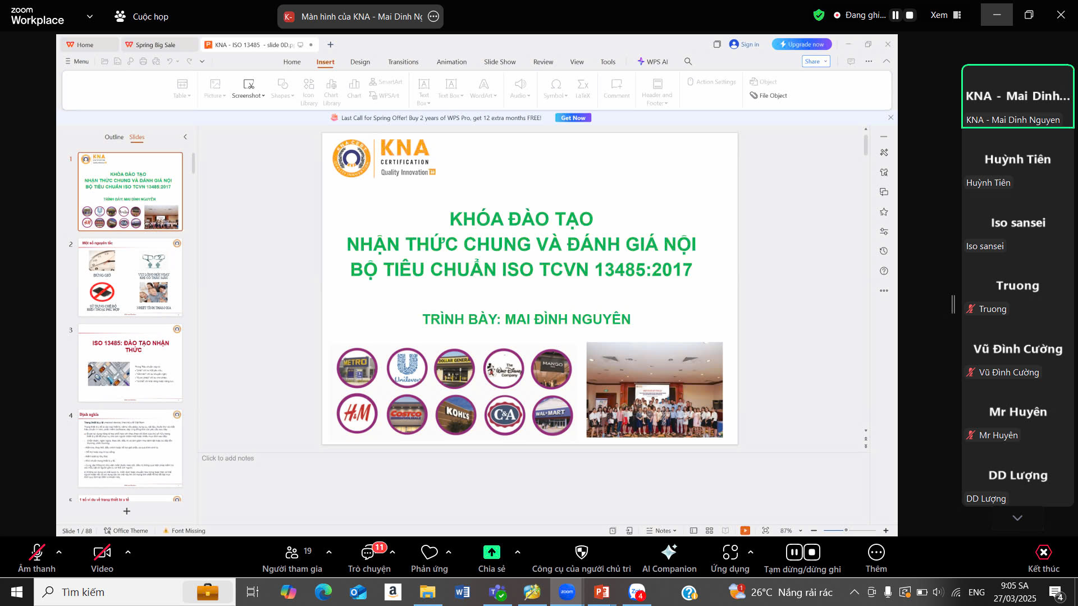1078x606 pixels.
Task: Click host tools shield icon
Action: (x=581, y=553)
